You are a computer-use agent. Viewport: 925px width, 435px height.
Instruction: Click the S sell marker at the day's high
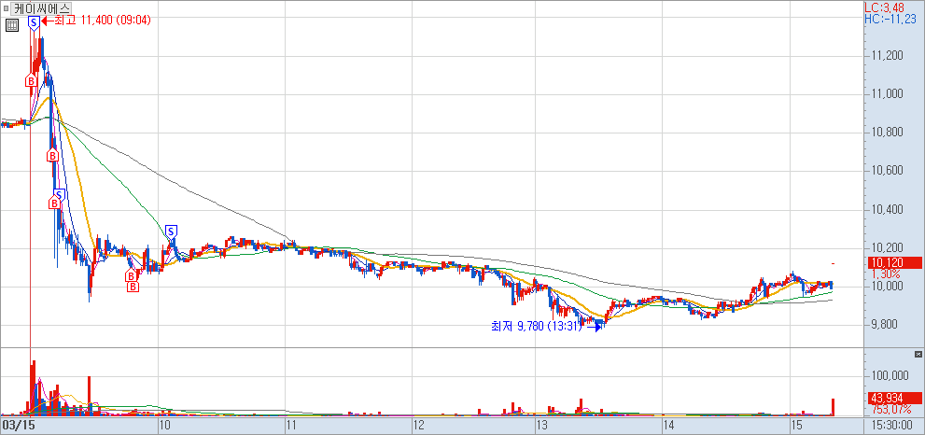35,21
